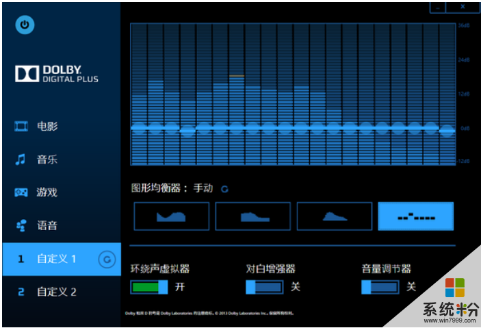Select the 游戏 game profile
This screenshot has width=481, height=328.
pos(62,192)
